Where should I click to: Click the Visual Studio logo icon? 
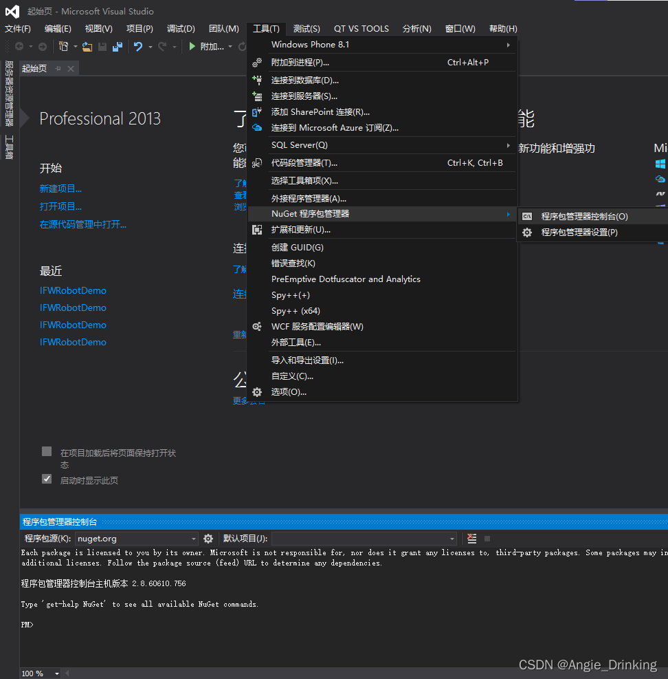click(x=12, y=11)
